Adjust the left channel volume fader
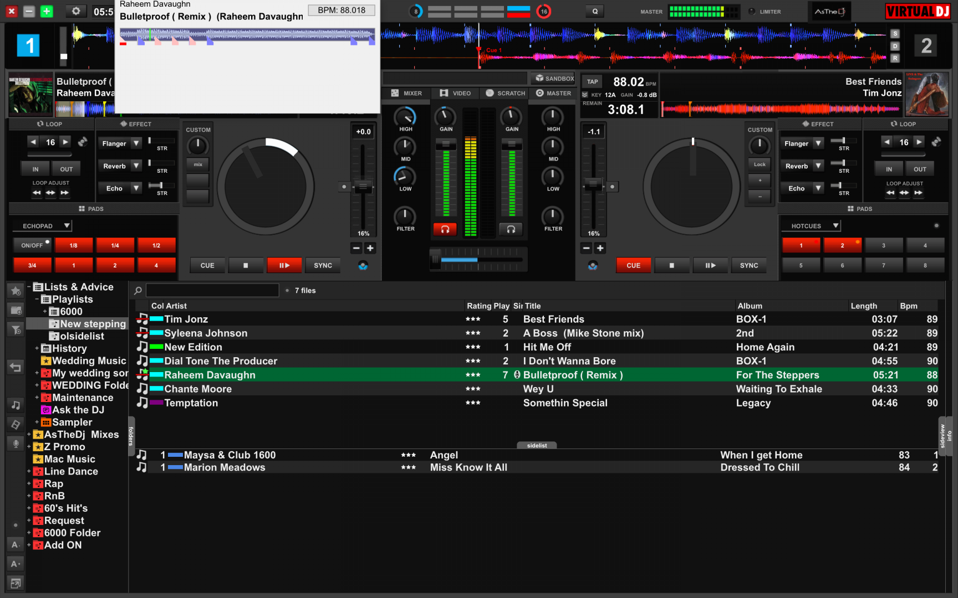The height and width of the screenshot is (598, 958). click(446, 145)
